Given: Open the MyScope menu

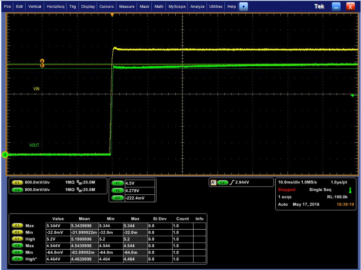Looking at the screenshot, I should pos(177,7).
